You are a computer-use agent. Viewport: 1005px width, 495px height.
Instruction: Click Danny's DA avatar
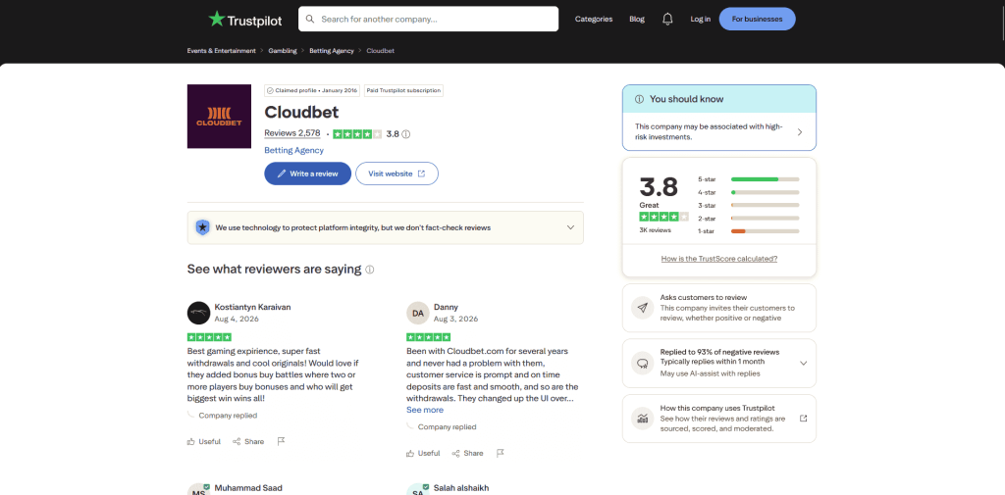[x=418, y=313]
